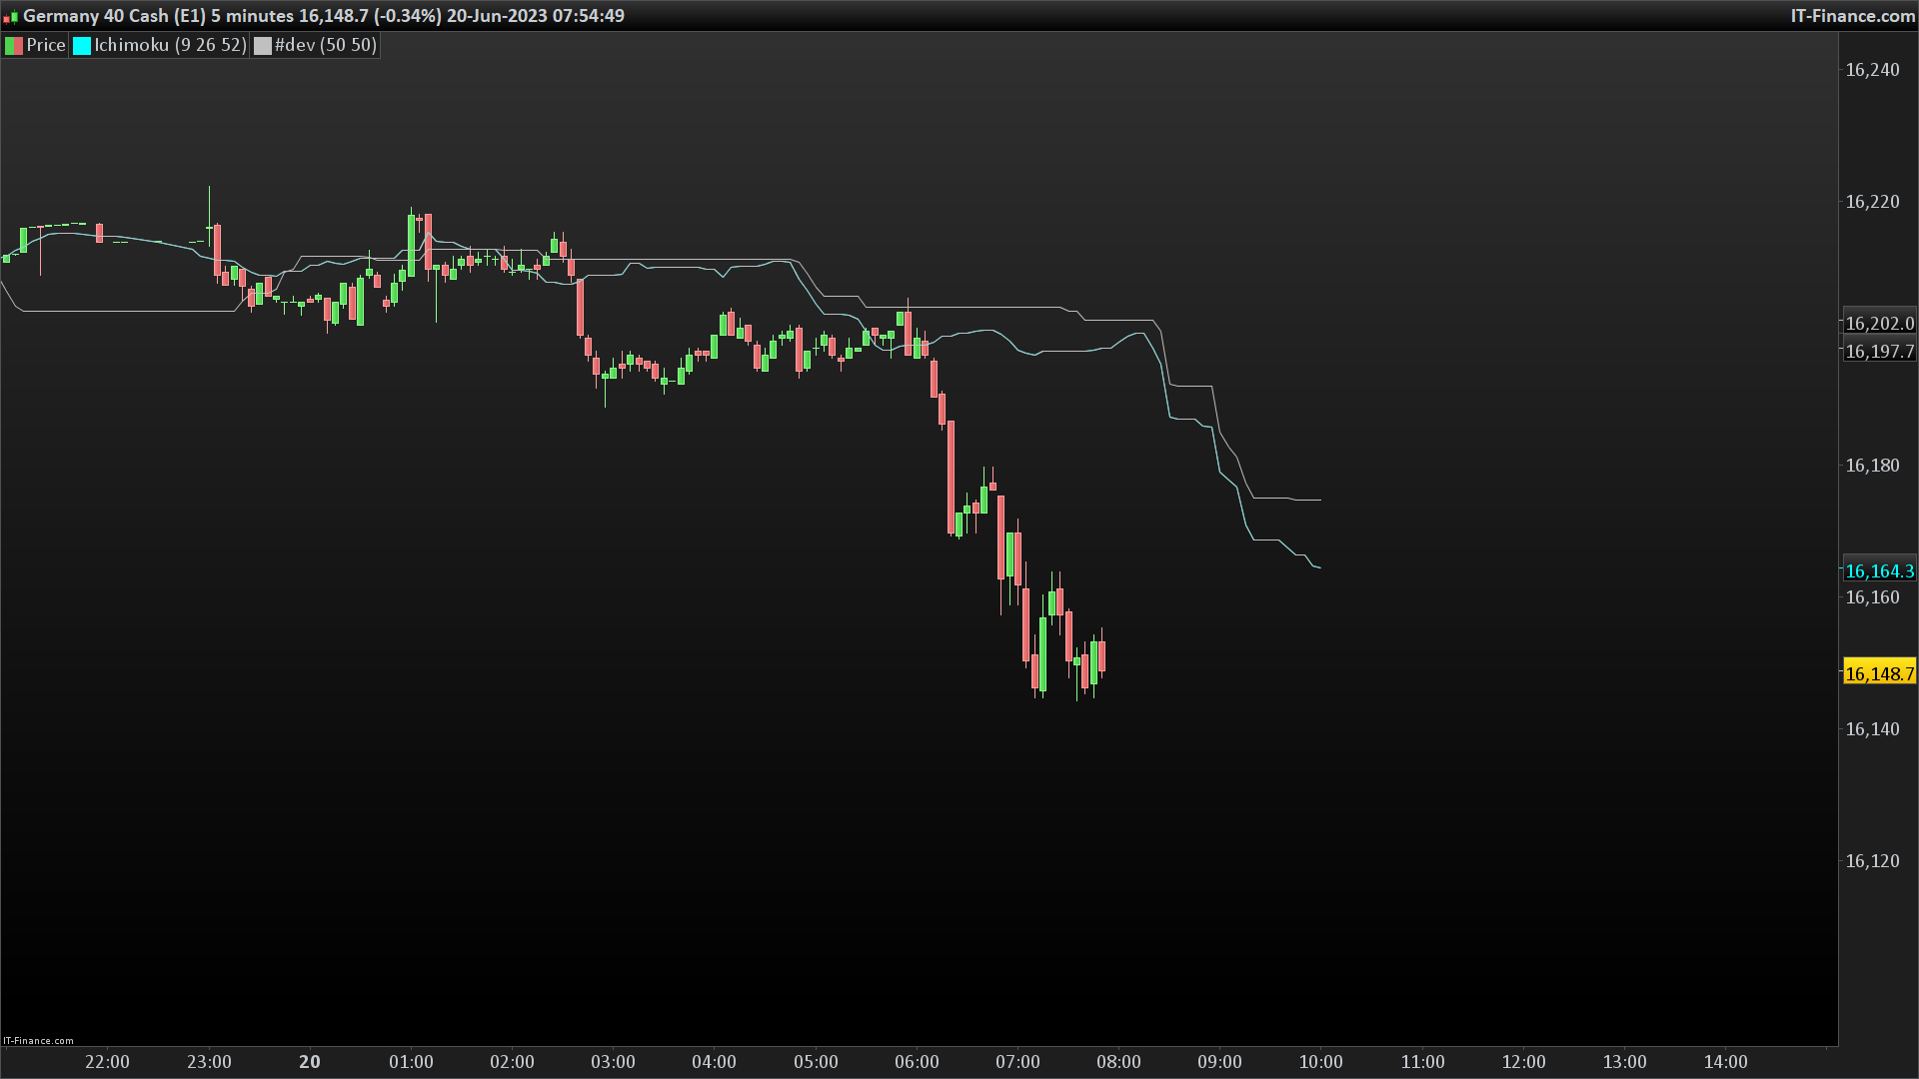Click the 14:00 label on time axis
This screenshot has width=1919, height=1079.
pyautogui.click(x=1725, y=1062)
